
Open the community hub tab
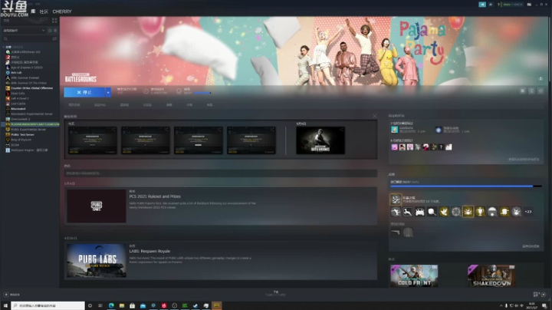click(x=100, y=105)
